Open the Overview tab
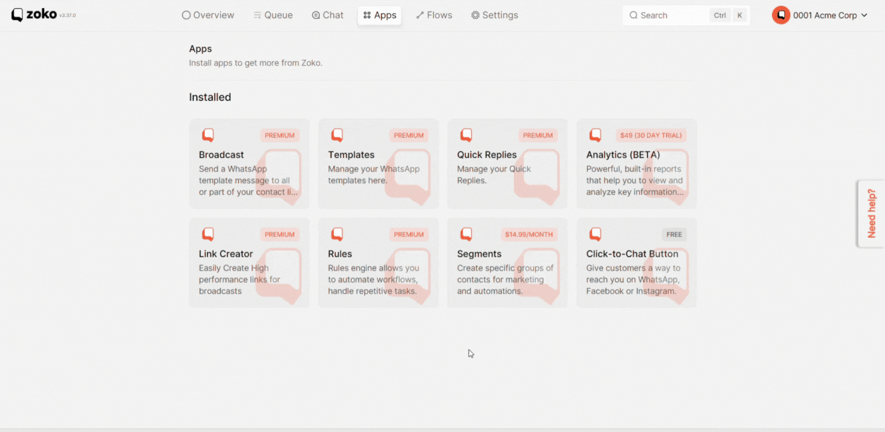885x432 pixels. [x=208, y=15]
